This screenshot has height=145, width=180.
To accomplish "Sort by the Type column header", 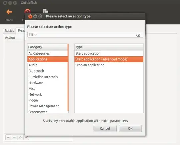I will click(109, 47).
